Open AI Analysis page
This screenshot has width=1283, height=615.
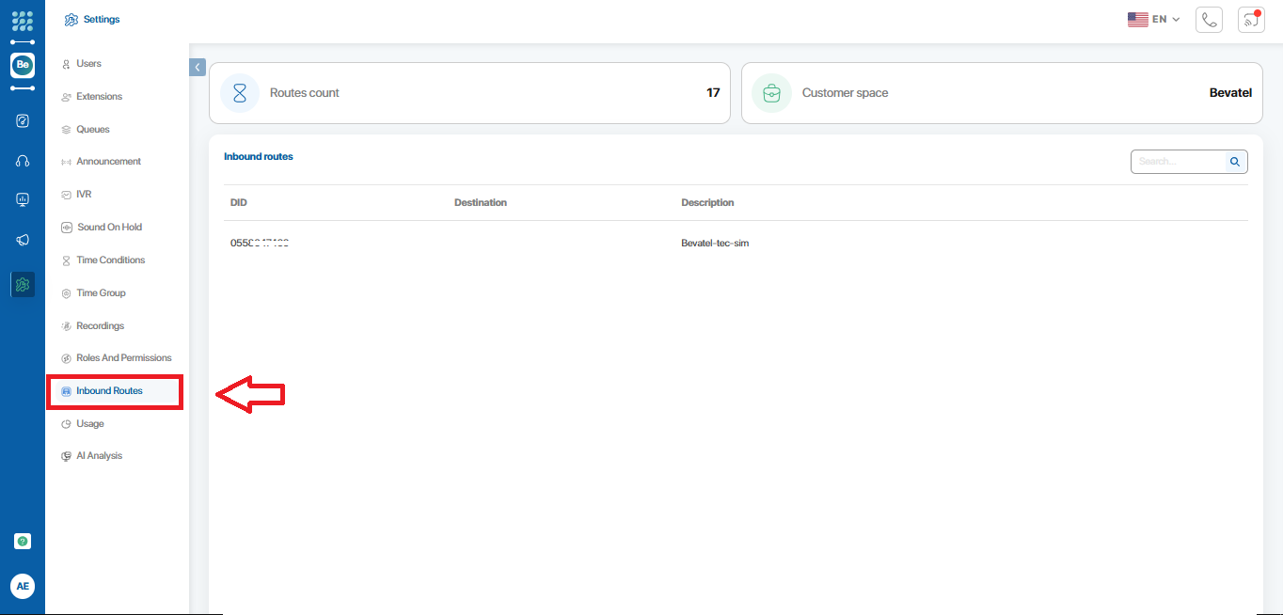99,456
